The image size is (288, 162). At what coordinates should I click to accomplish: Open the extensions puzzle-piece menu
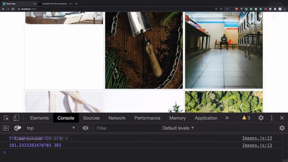tap(275, 9)
